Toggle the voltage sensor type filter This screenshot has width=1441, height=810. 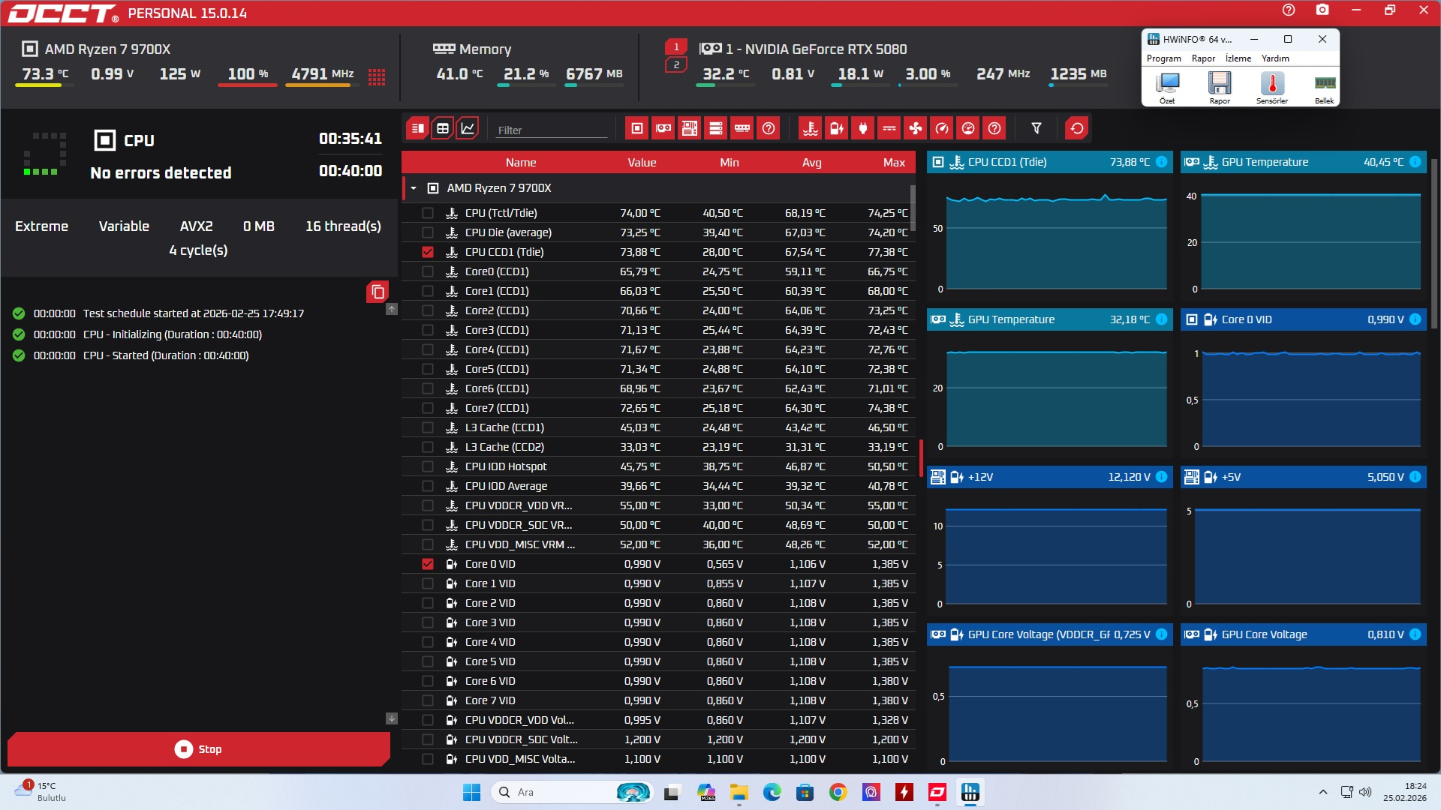pos(837,128)
